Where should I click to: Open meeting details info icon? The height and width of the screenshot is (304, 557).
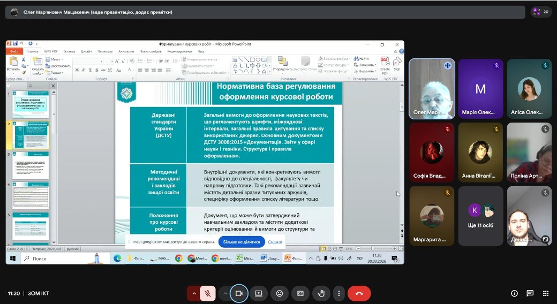514,293
